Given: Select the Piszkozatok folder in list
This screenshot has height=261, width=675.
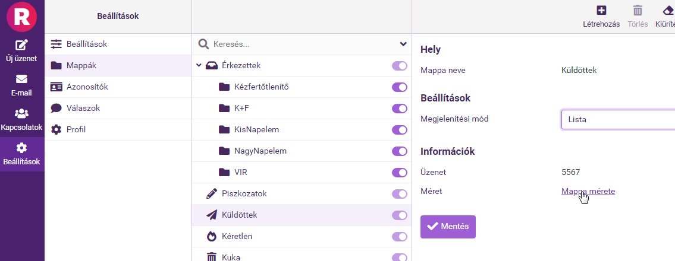Looking at the screenshot, I should click(x=244, y=193).
